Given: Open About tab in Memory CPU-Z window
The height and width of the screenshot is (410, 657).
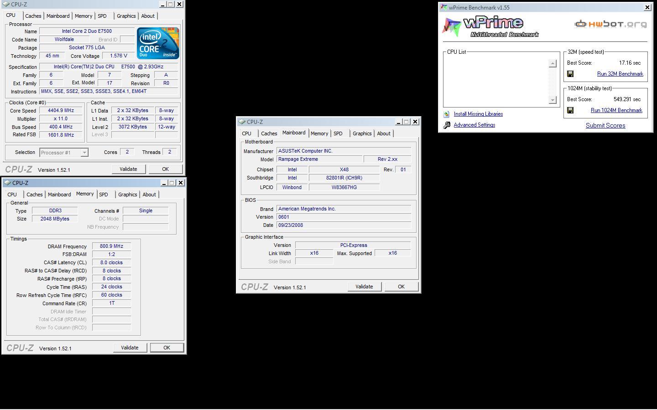Looking at the screenshot, I should click(x=149, y=195).
